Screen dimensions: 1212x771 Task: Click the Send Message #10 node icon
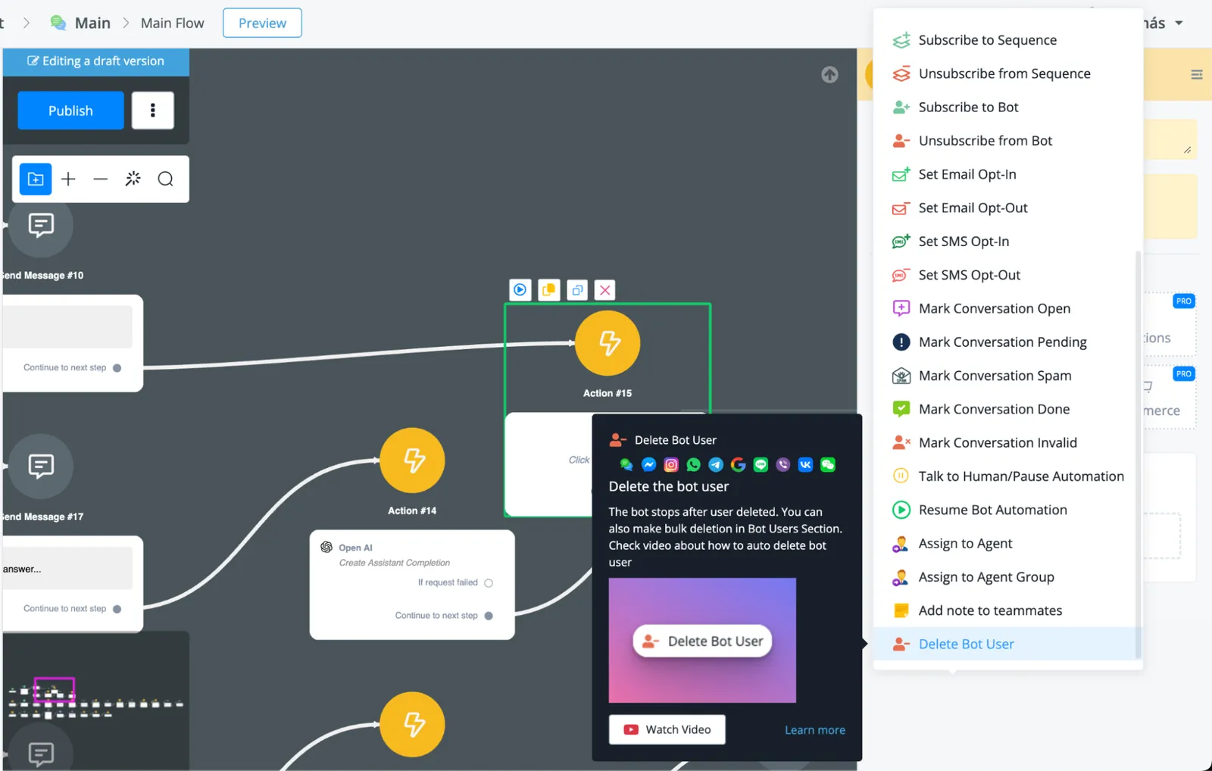(41, 225)
